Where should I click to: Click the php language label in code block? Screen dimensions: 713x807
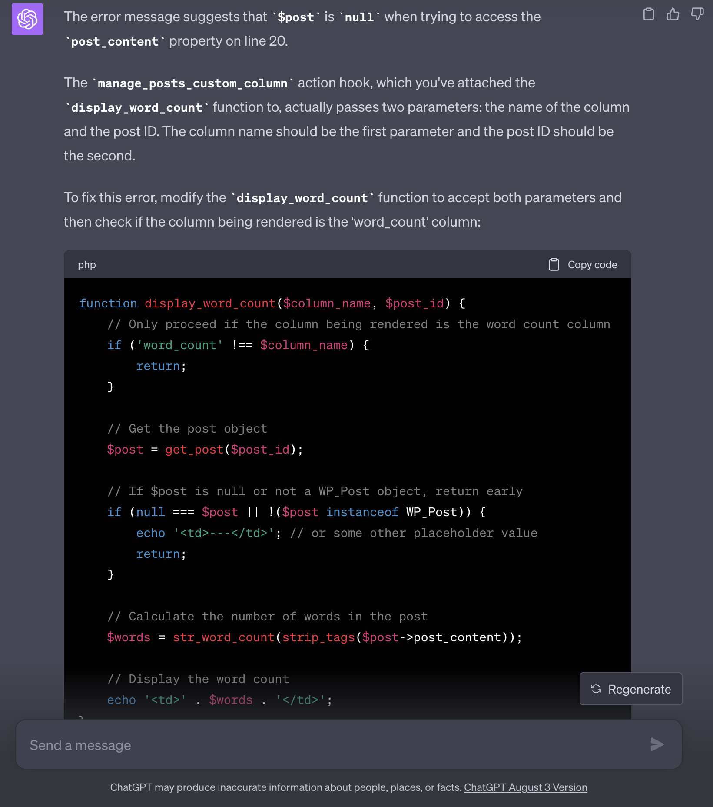coord(87,265)
